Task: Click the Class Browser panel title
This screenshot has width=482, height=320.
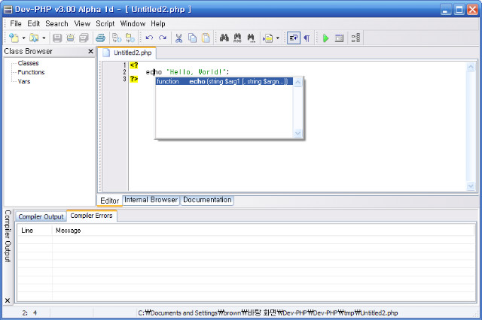Action: 29,51
